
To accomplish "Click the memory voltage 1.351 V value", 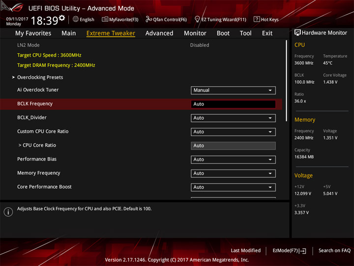I will tap(330, 138).
